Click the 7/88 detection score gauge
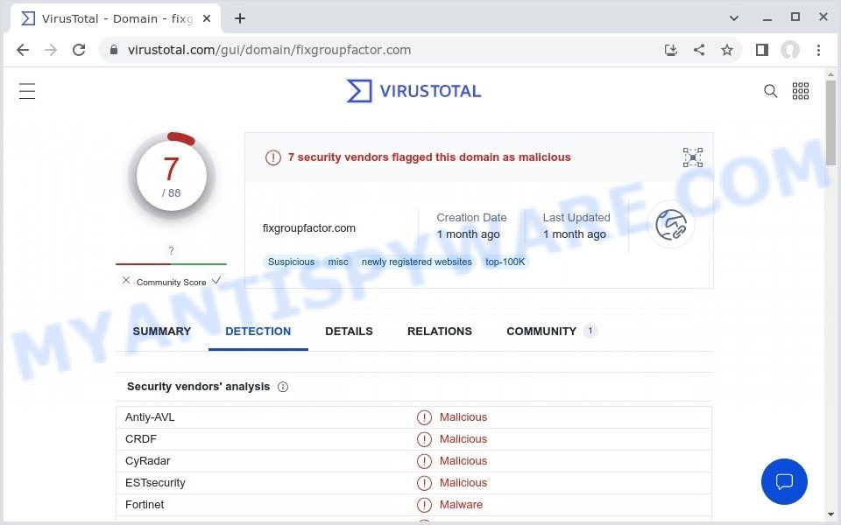Image resolution: width=841 pixels, height=525 pixels. (x=171, y=176)
